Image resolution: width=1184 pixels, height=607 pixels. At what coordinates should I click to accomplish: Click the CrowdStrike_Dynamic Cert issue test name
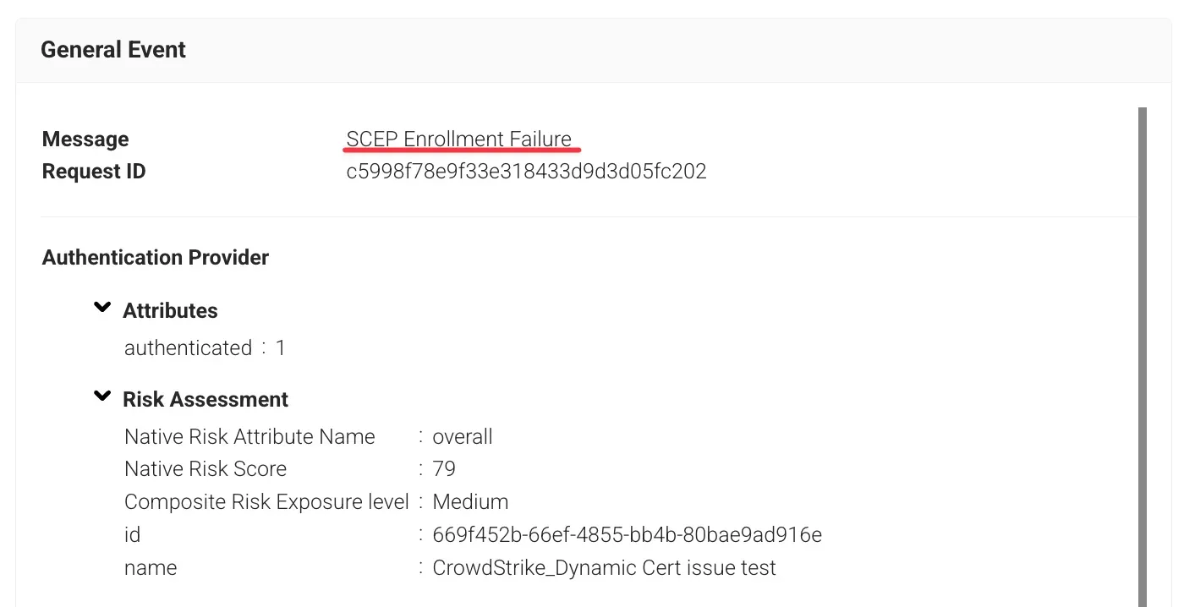604,568
